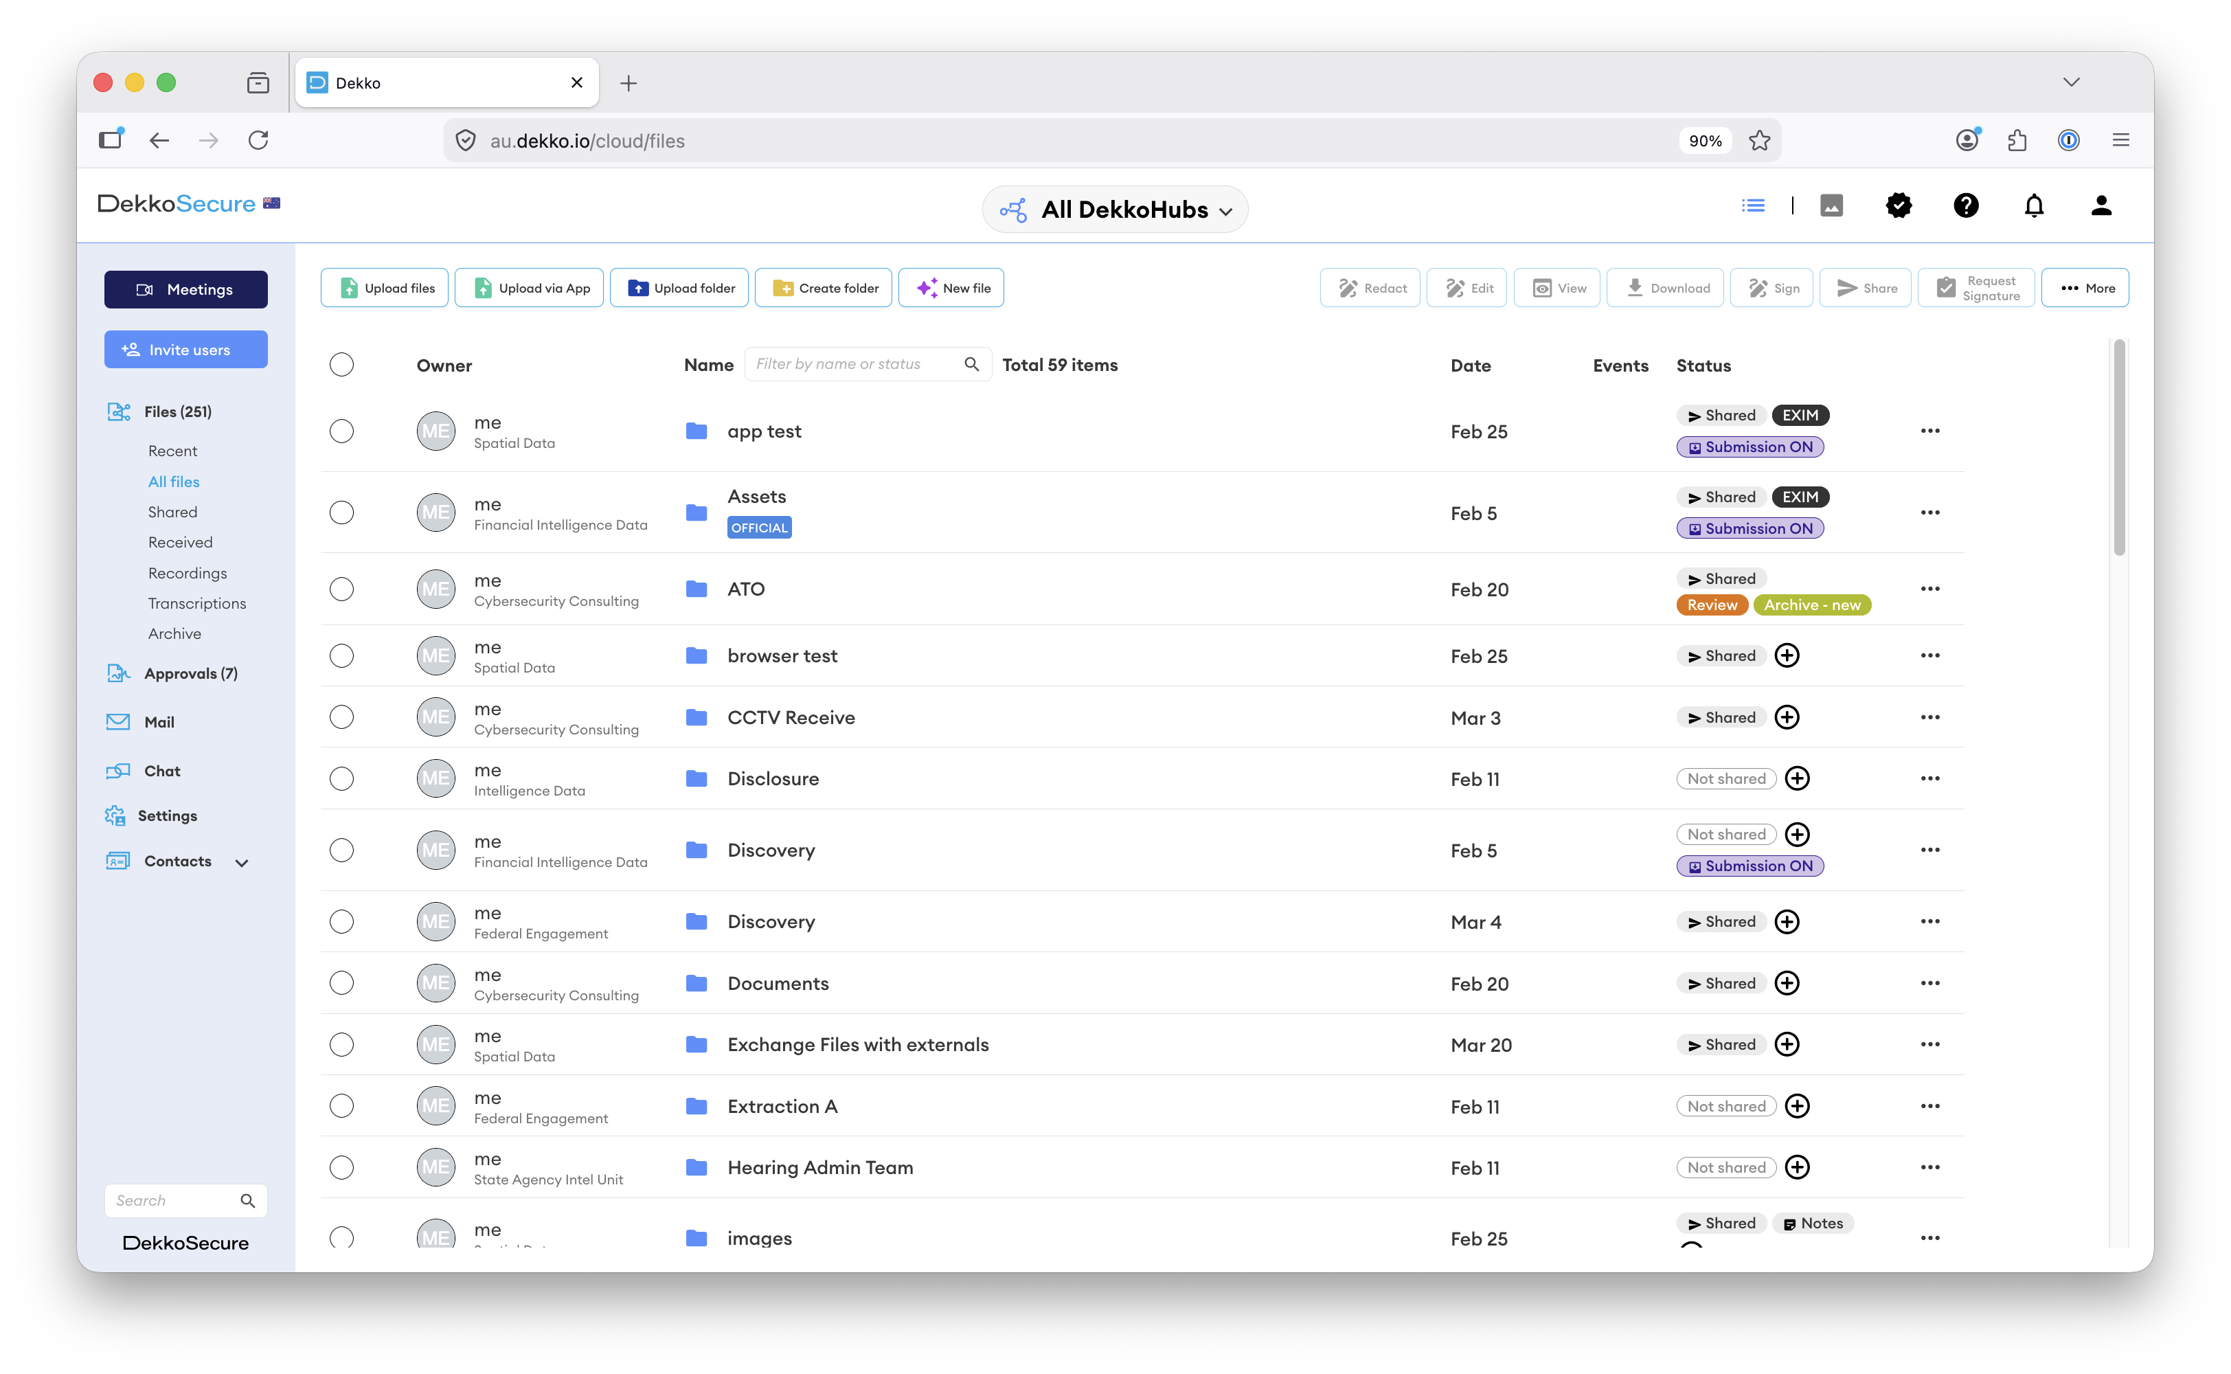
Task: Add status tag to Extraction A
Action: click(x=1797, y=1106)
